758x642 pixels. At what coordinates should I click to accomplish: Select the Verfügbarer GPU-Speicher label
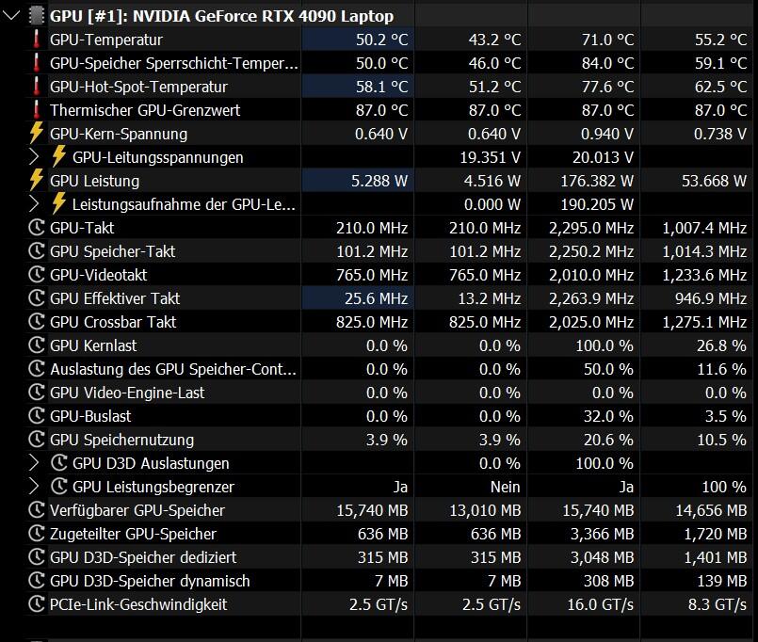[x=137, y=510]
